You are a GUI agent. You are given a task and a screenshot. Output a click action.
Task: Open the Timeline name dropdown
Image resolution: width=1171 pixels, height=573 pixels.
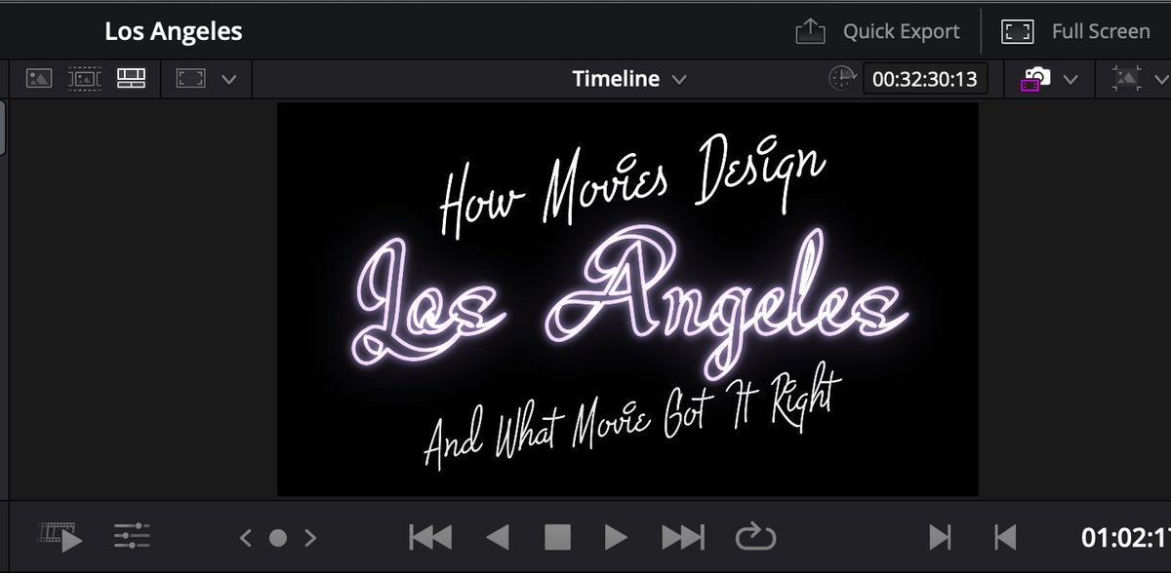pos(628,79)
